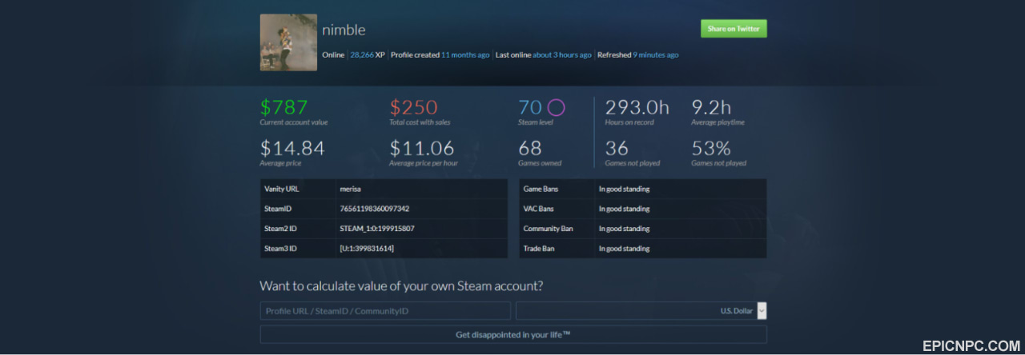Select the $250 total cost with sales
The image size is (1025, 355).
(x=414, y=107)
